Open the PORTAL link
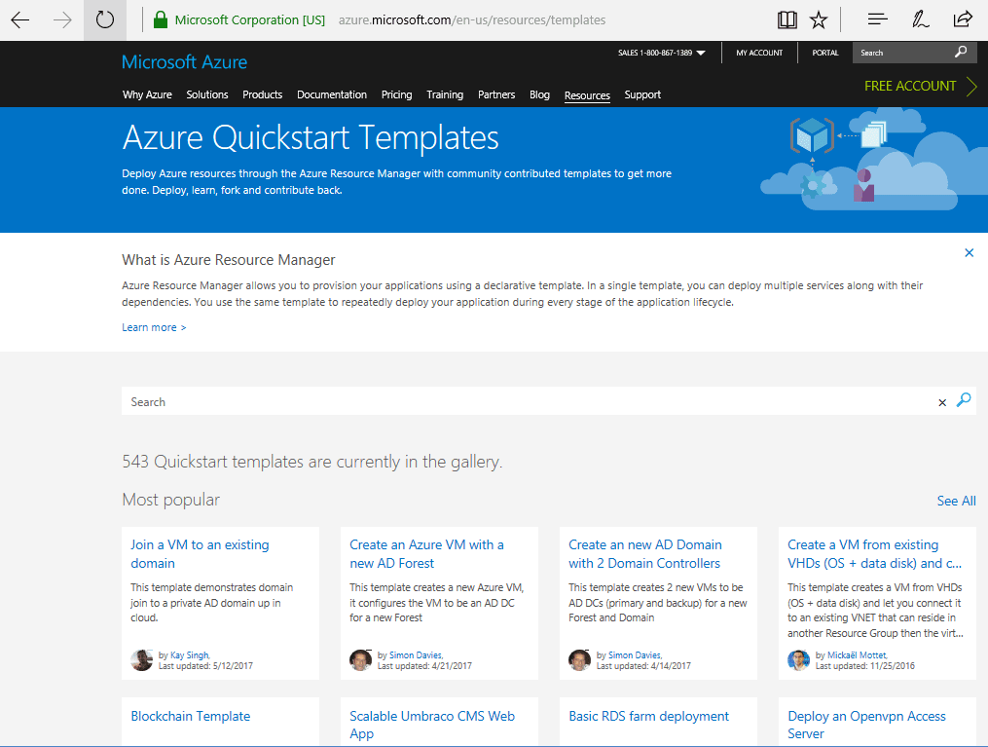This screenshot has height=747, width=988. click(824, 53)
